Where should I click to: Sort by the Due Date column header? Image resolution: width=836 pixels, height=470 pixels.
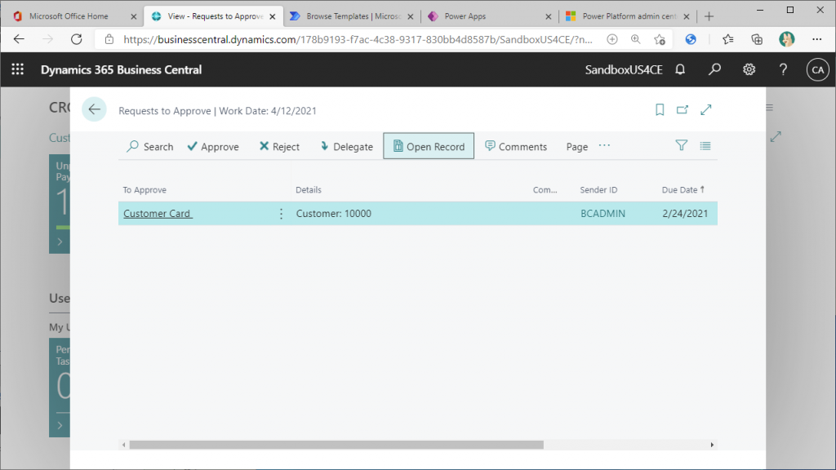pos(683,189)
